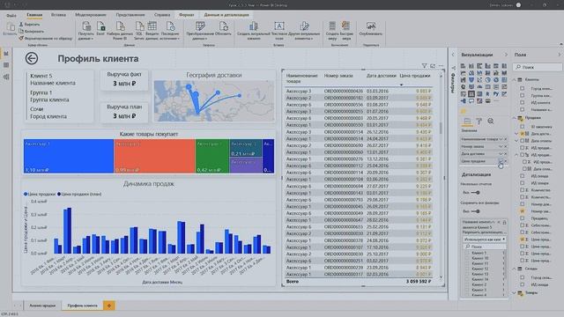Click the focus mode icon above table
564x317 pixels.
433,66
